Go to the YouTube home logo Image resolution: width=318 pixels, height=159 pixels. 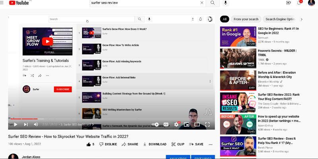tap(19, 3)
